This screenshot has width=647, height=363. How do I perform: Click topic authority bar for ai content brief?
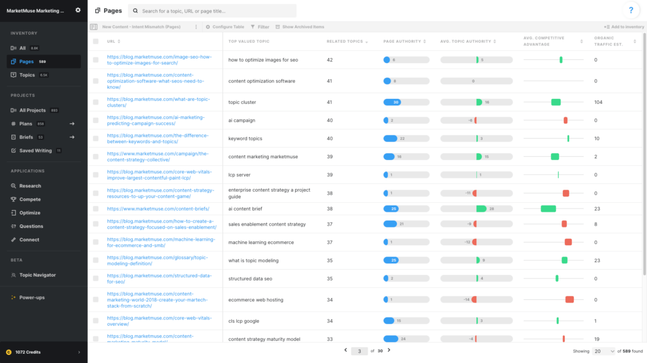[x=476, y=209]
